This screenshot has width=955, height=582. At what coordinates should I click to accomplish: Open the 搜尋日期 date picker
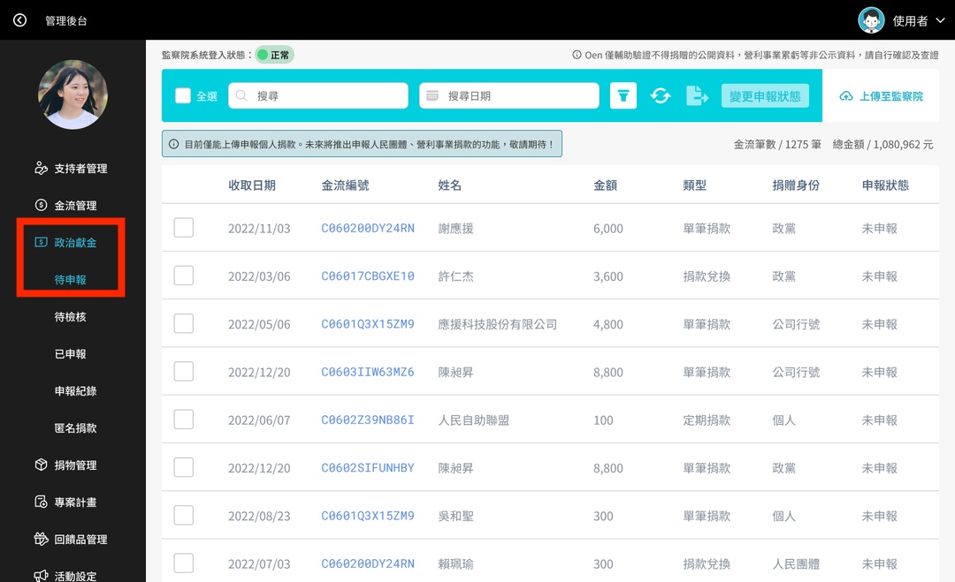pos(508,94)
